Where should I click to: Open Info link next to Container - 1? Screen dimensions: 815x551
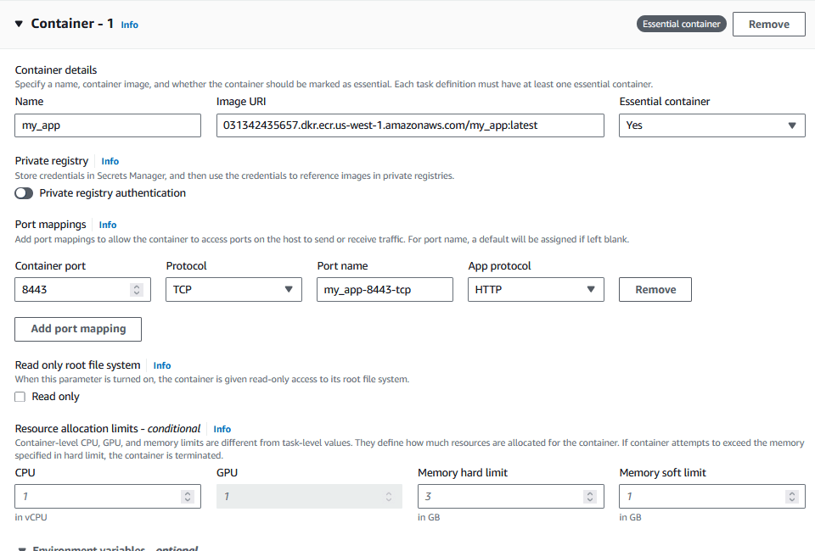(129, 25)
